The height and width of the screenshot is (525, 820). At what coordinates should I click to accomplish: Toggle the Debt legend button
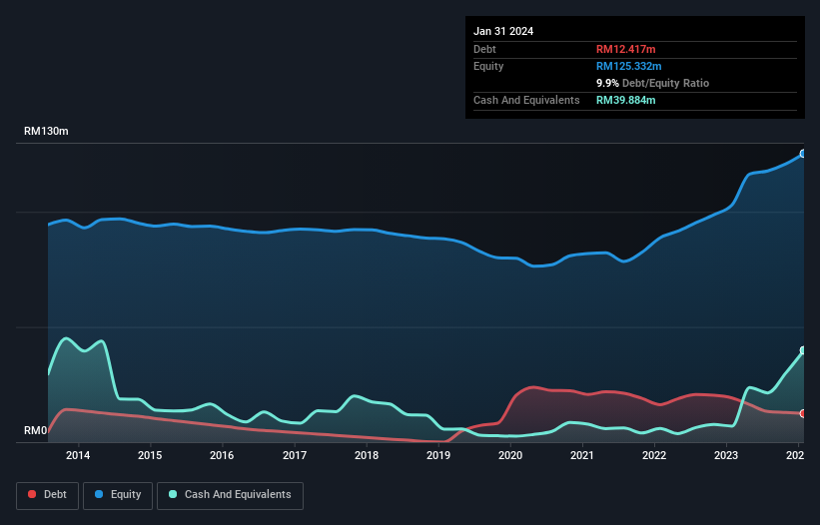48,495
